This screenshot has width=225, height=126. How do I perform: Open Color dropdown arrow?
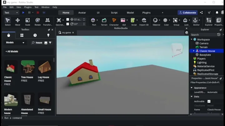click(169, 20)
